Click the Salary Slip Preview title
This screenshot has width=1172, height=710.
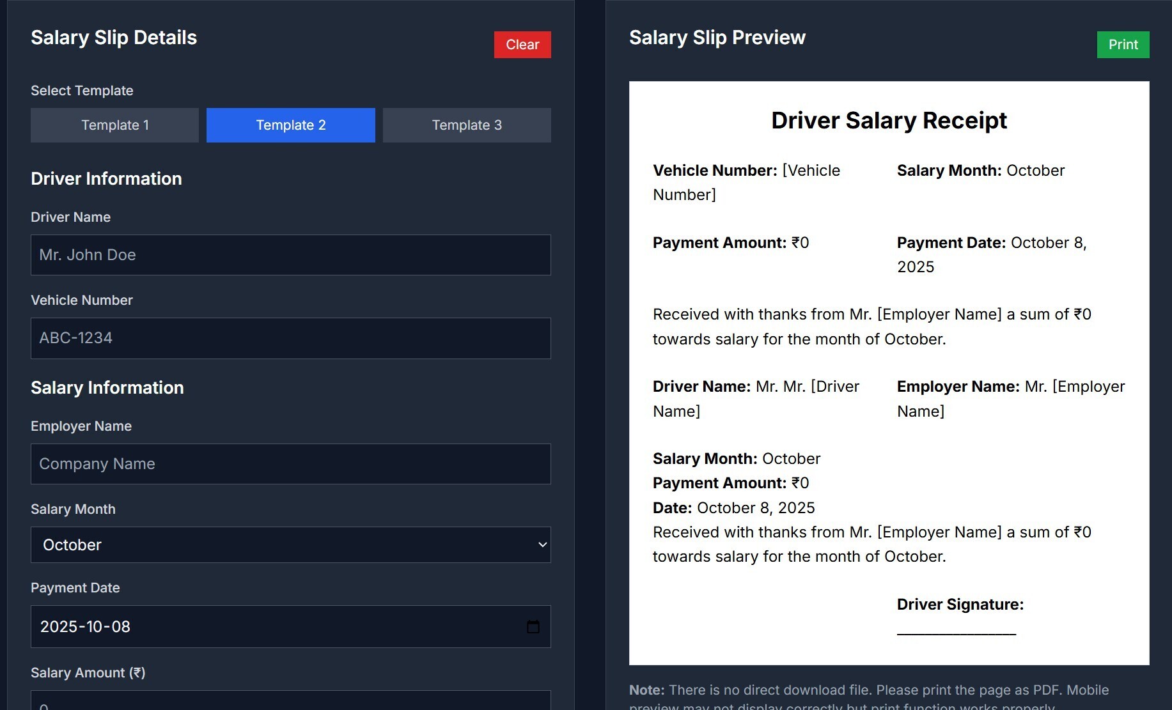[x=717, y=38]
